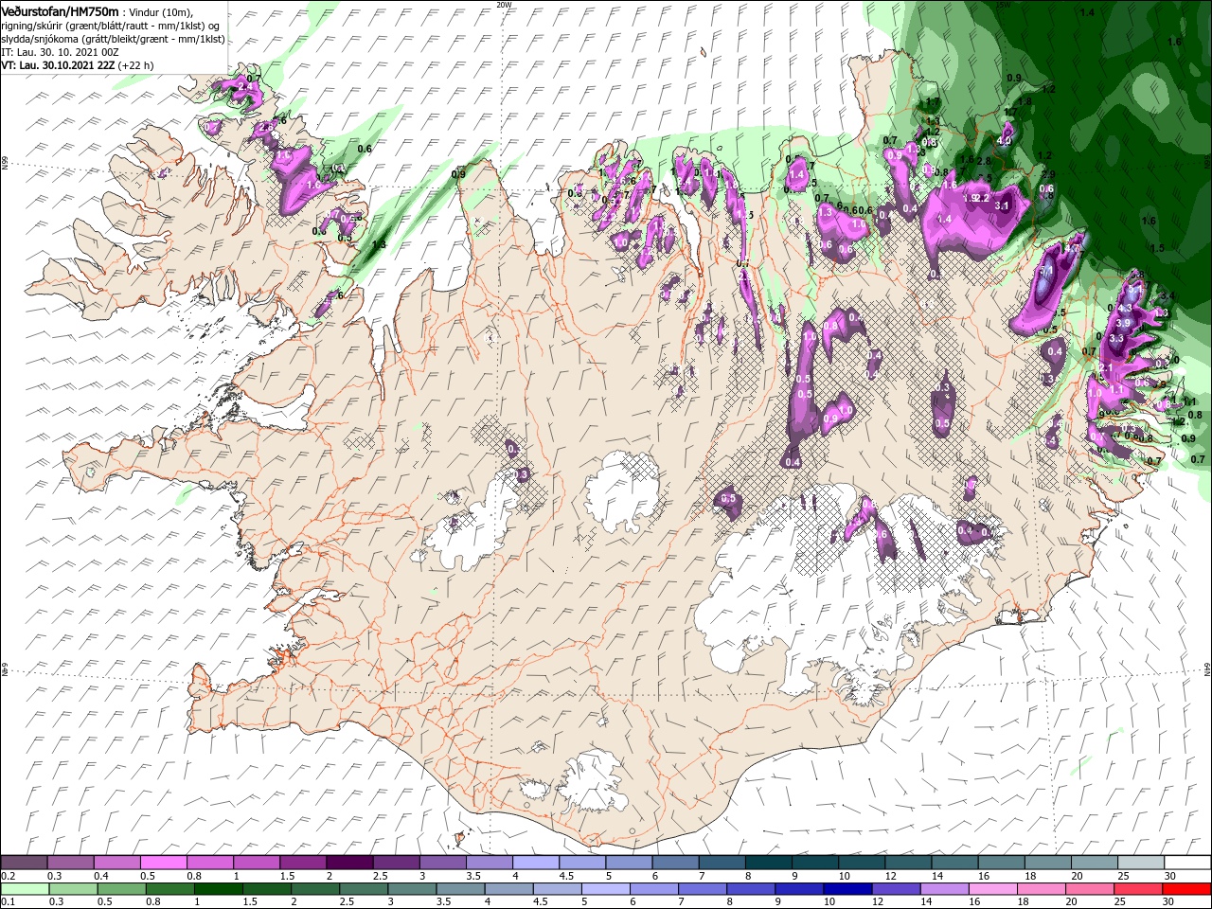Click the '3.9' precipitation value on east coast

coord(1124,323)
